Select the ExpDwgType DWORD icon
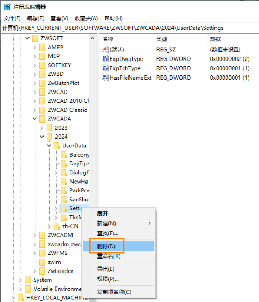 coord(105,58)
